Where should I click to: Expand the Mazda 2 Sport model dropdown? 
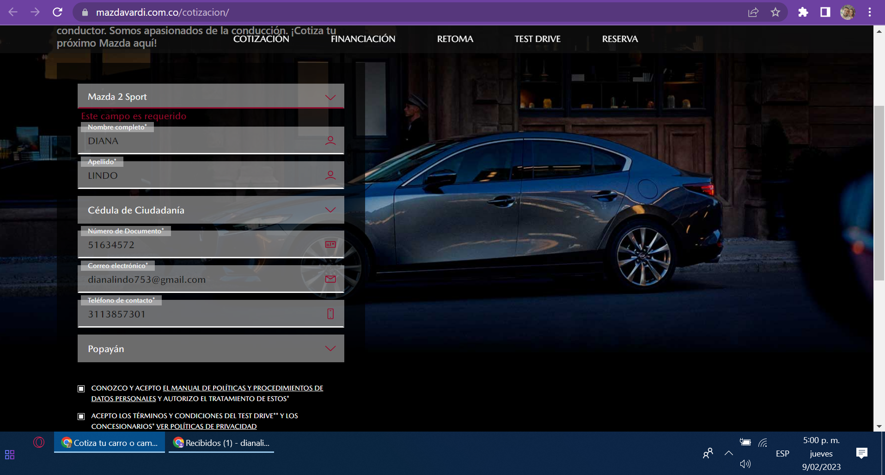click(x=211, y=97)
